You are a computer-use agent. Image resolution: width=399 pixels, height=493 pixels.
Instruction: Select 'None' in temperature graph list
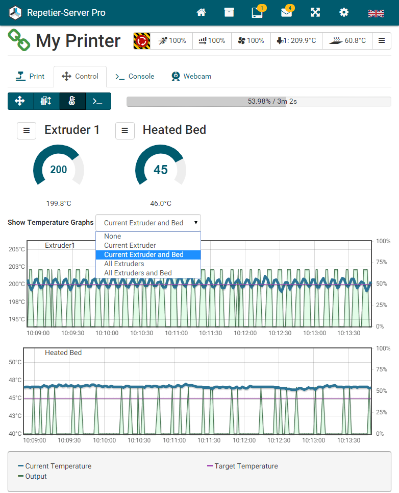[113, 236]
